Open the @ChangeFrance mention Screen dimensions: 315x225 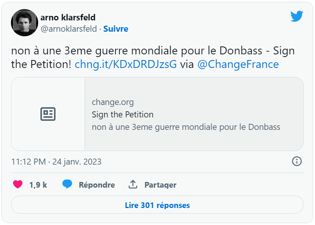tap(238, 65)
